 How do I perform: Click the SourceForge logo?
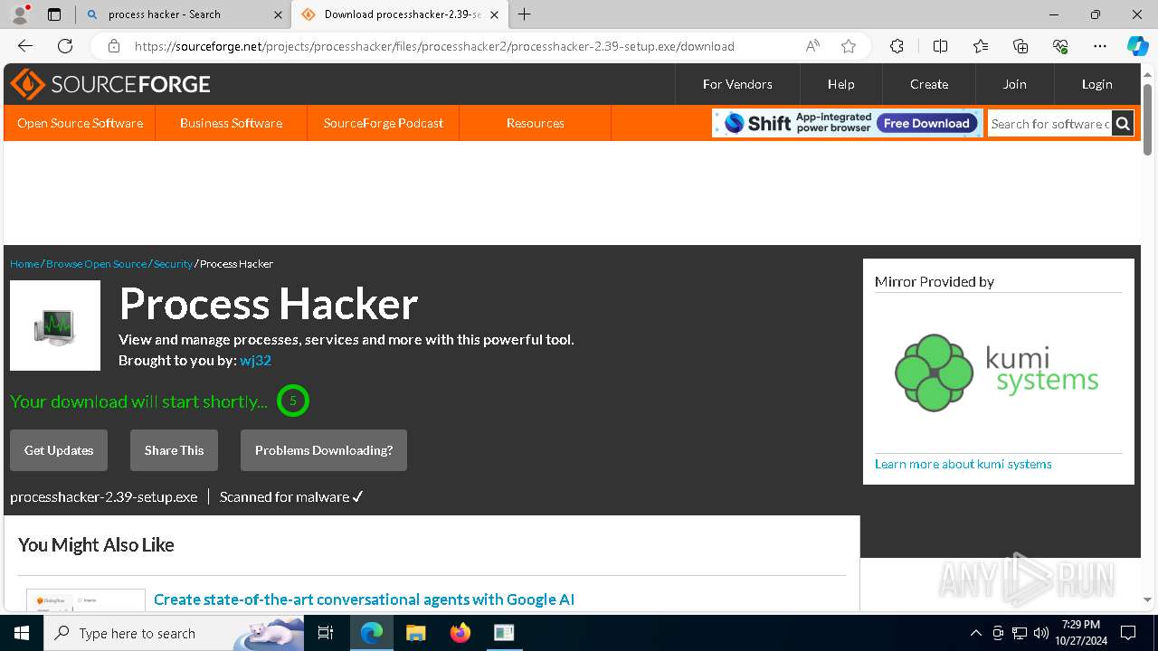tap(110, 84)
